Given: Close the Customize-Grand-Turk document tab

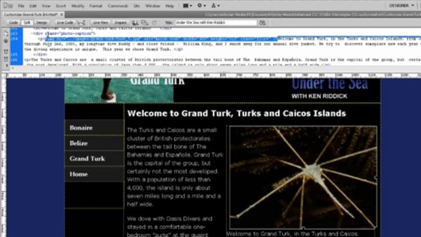Looking at the screenshot, I should point(62,14).
